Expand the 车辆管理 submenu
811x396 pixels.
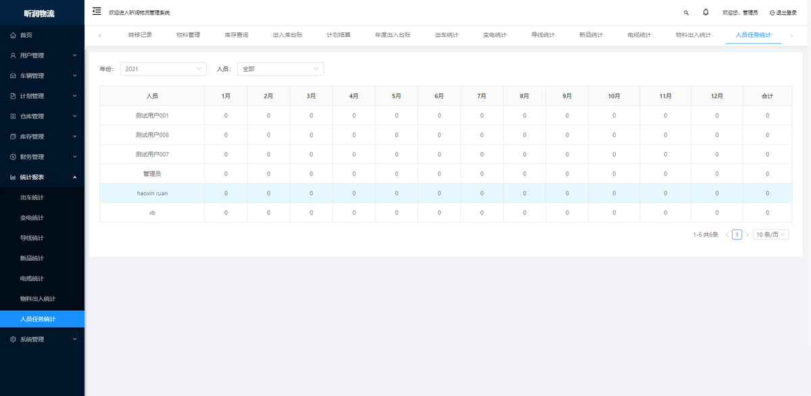(x=42, y=76)
